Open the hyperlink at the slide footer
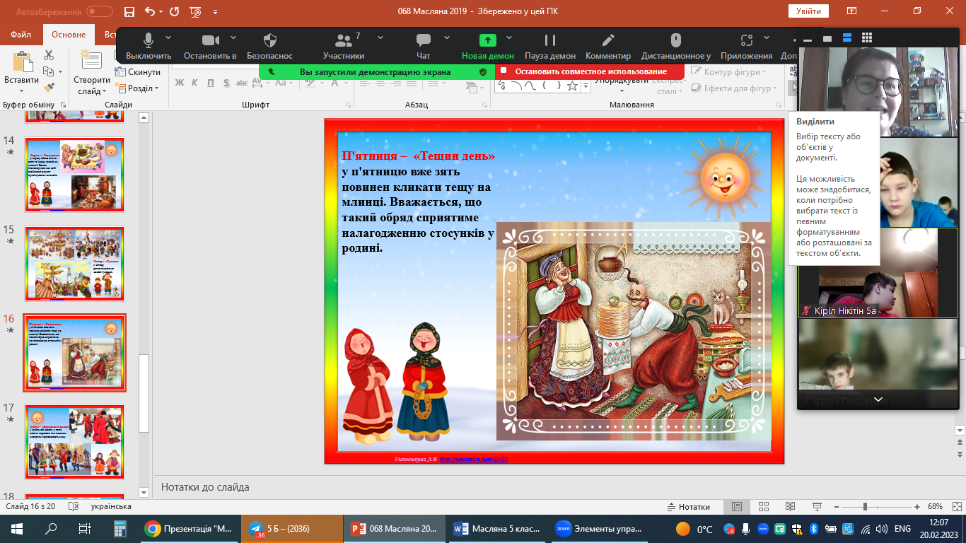The height and width of the screenshot is (543, 966). (x=472, y=459)
